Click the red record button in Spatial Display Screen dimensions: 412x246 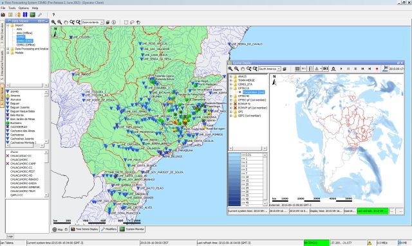pyautogui.click(x=377, y=69)
